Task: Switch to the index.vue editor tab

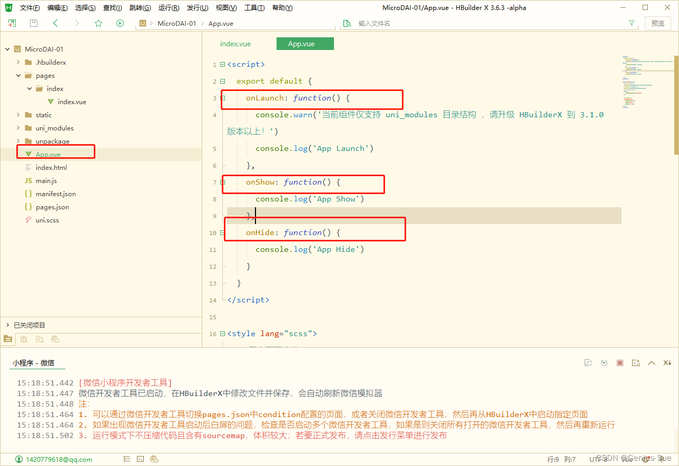Action: [235, 44]
